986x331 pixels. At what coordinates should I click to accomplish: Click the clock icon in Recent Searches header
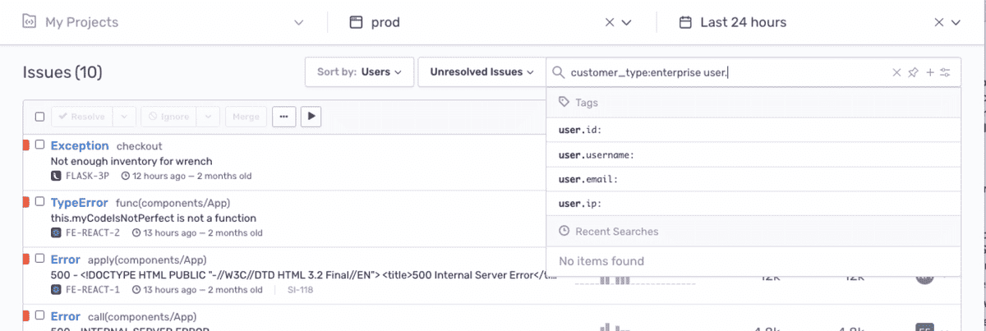coord(564,232)
